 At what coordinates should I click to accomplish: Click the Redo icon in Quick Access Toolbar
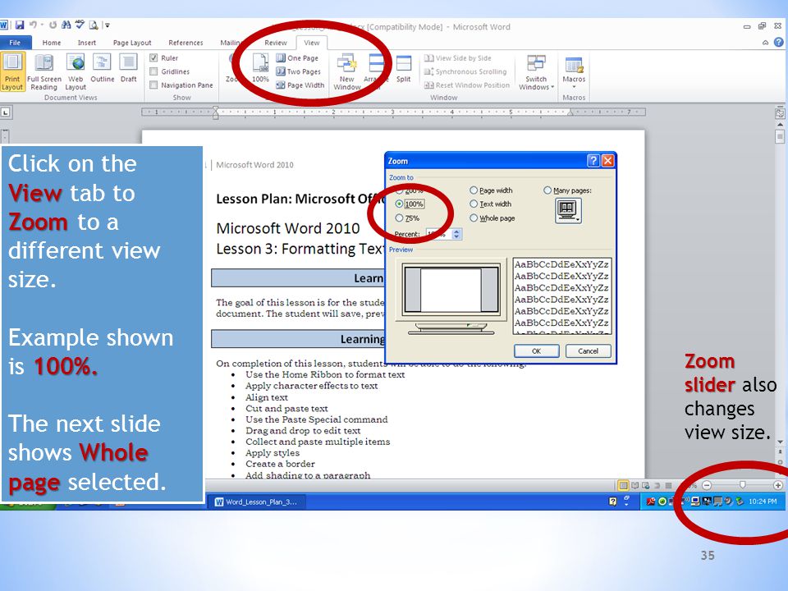[x=53, y=25]
